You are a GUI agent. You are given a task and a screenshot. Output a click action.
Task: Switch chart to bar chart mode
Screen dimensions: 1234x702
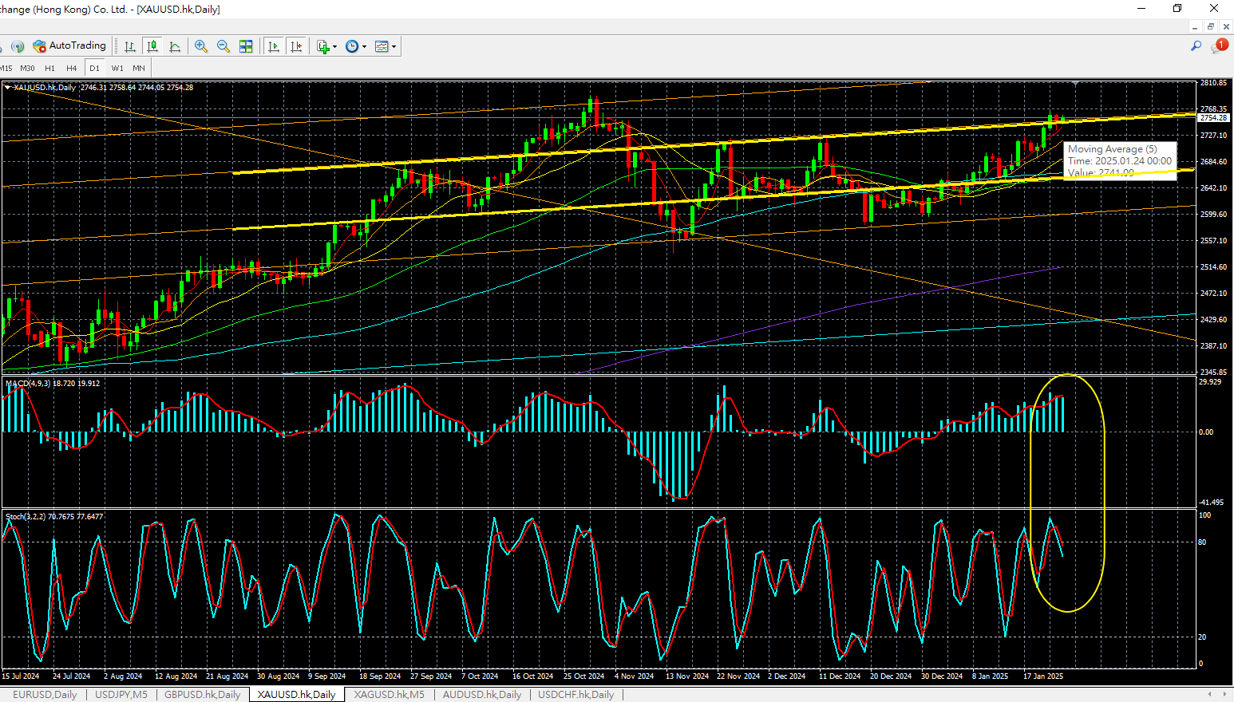pyautogui.click(x=129, y=46)
